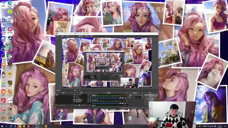Remove the selected scene with the minus icon in the Scenes panel
Screen dimensions: 228x128
click(59, 105)
